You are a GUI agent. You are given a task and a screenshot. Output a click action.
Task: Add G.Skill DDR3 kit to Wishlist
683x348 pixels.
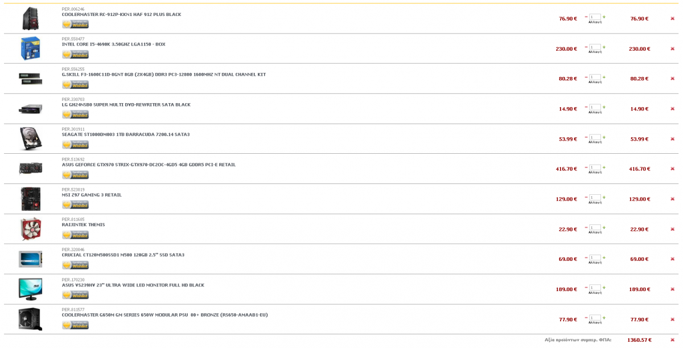coord(75,84)
